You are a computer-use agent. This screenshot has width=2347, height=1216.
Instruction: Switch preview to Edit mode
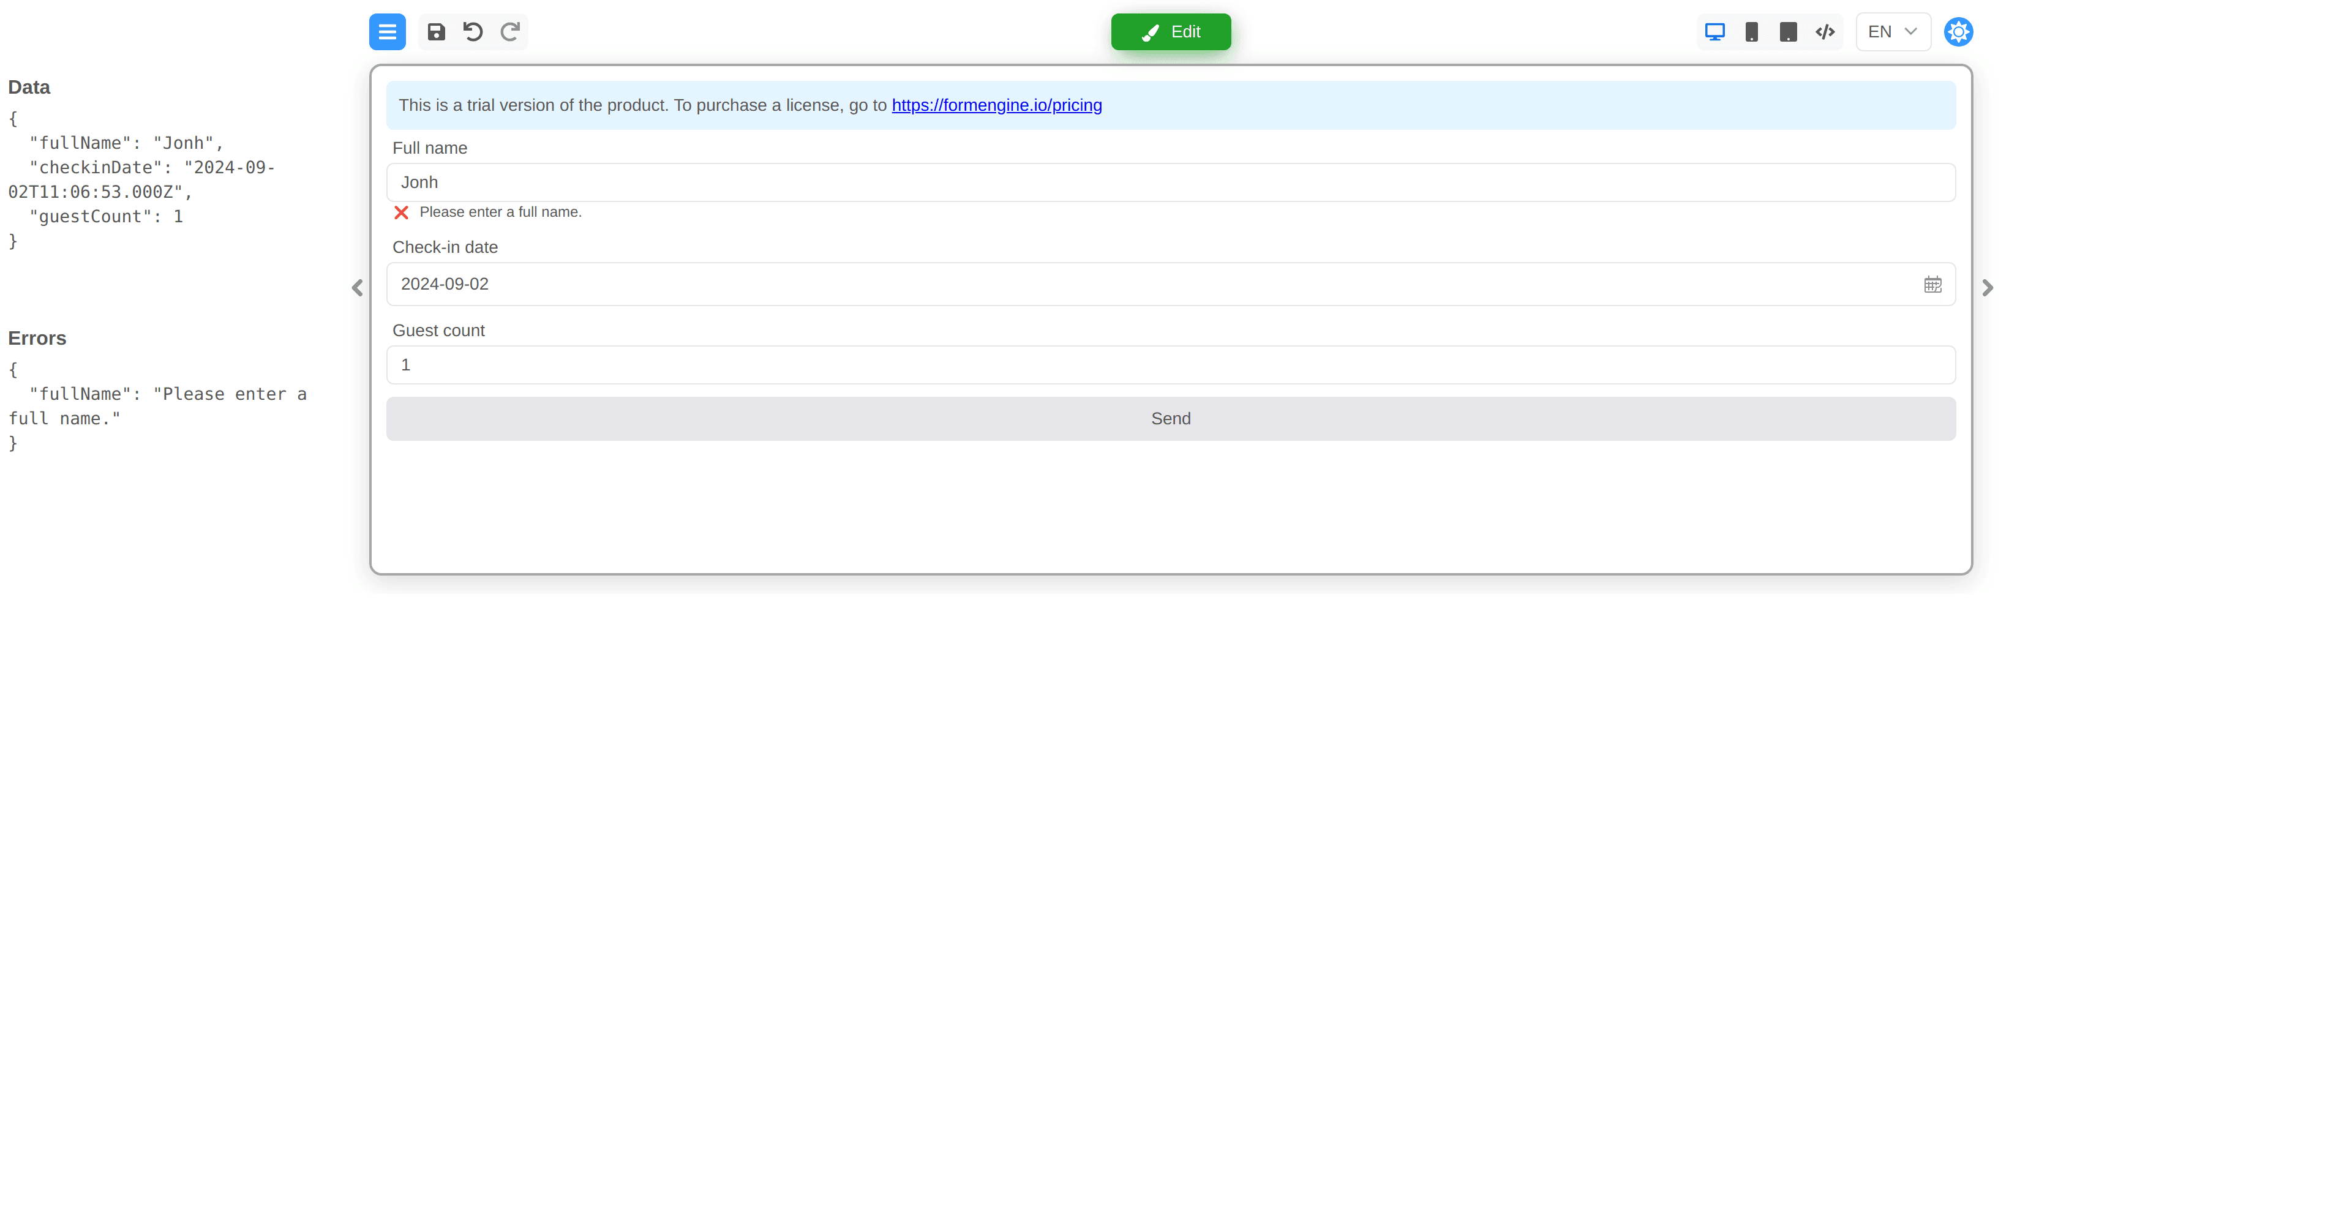pyautogui.click(x=1170, y=32)
